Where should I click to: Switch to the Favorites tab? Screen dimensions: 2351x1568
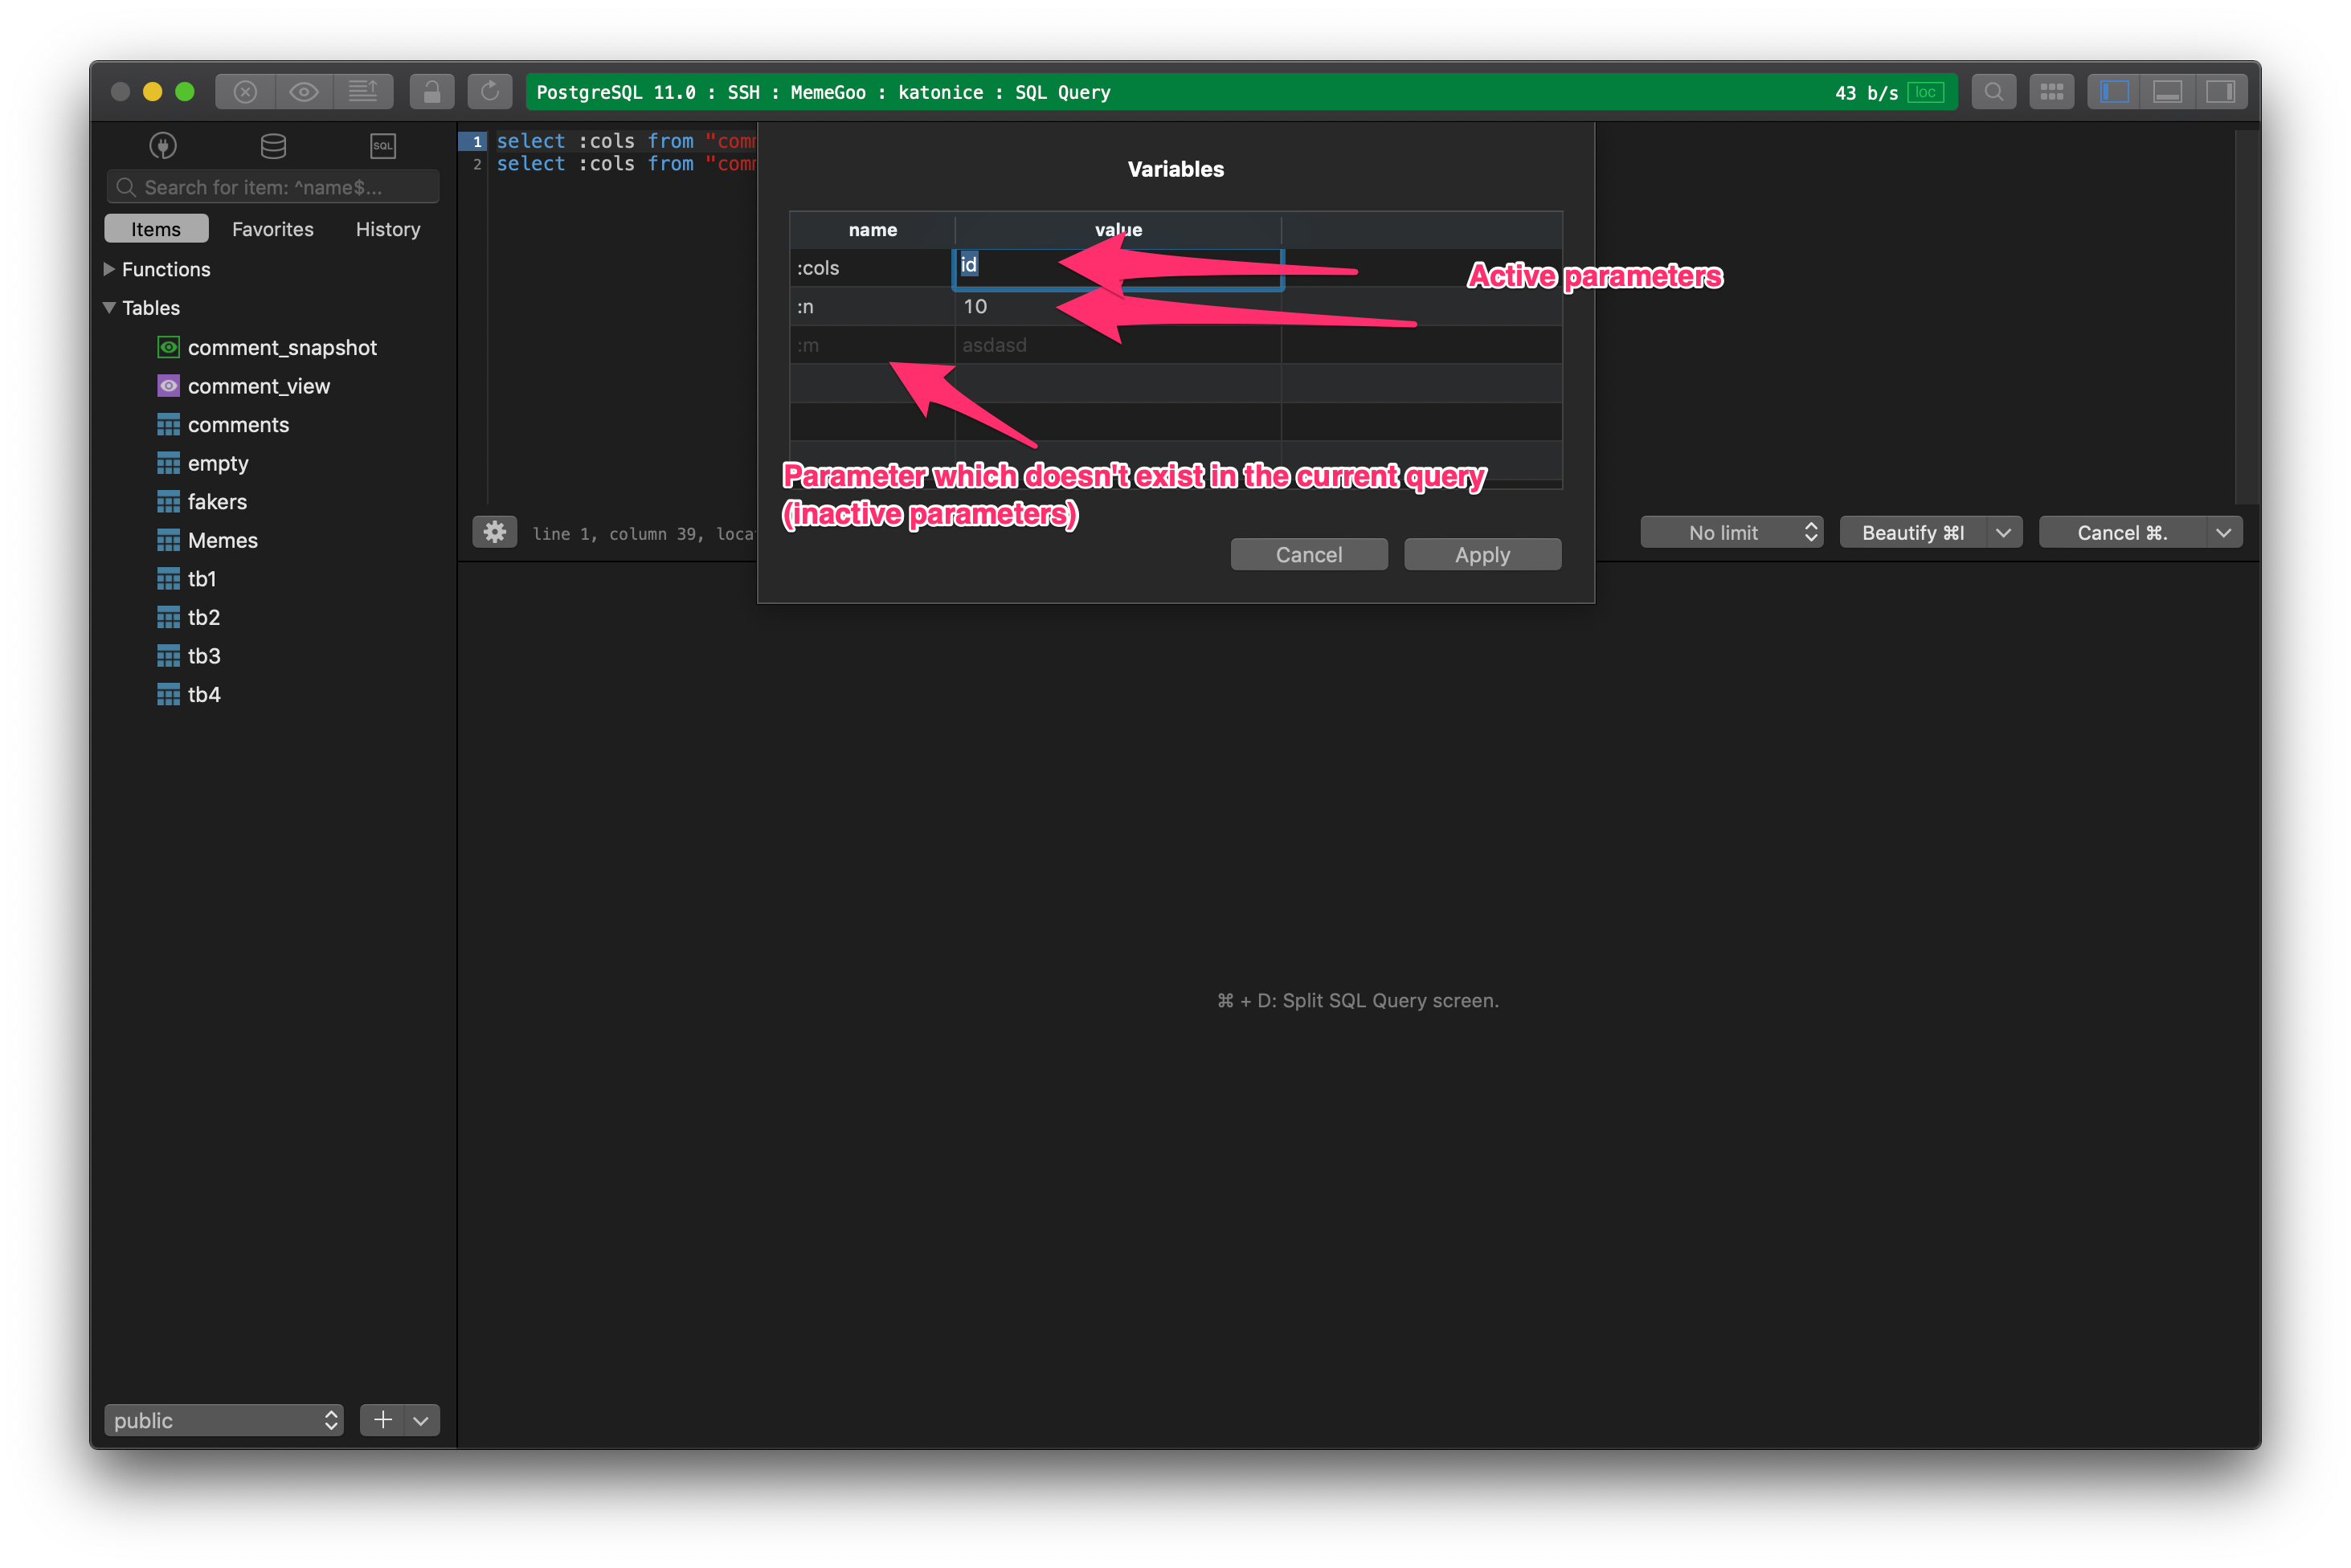(x=272, y=228)
